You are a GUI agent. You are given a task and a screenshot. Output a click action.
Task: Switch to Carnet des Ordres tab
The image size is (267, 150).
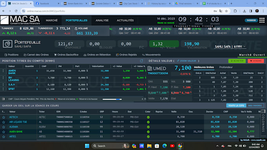[36, 55]
